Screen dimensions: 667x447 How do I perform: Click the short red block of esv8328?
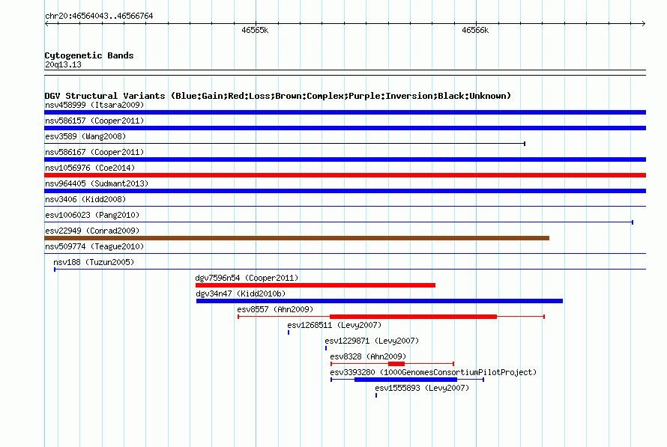coord(396,364)
